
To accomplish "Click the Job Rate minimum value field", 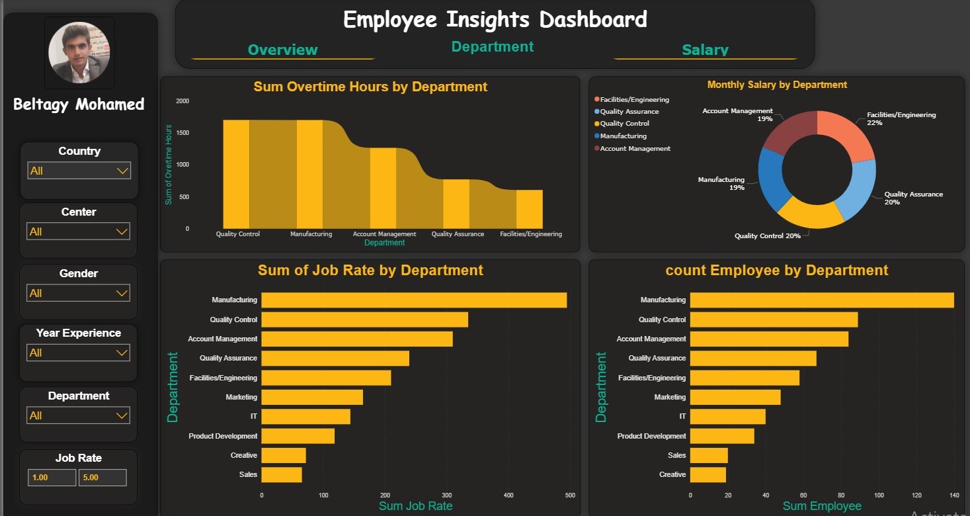I will [x=52, y=477].
